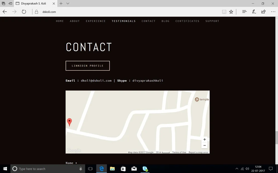Image resolution: width=278 pixels, height=173 pixels.
Task: Expand hidden system tray icons
Action: coord(237,168)
